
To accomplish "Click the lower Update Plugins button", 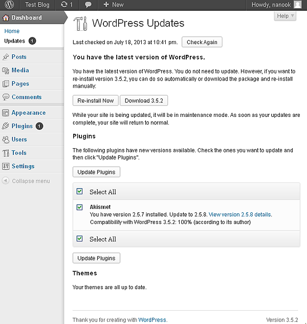I will 96,258.
